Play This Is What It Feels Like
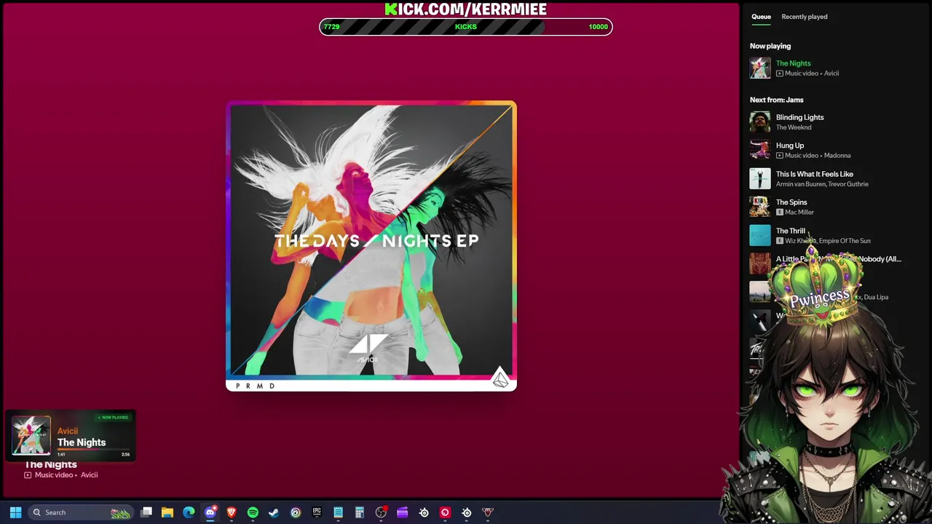The width and height of the screenshot is (932, 524). click(x=814, y=174)
